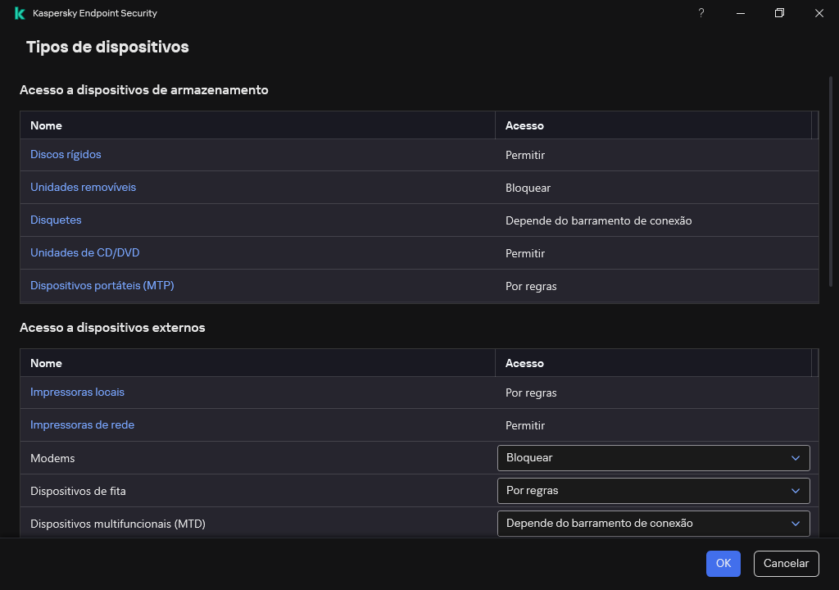Select the Nome column header in storage table
Screen dimensions: 839x590
[46, 125]
